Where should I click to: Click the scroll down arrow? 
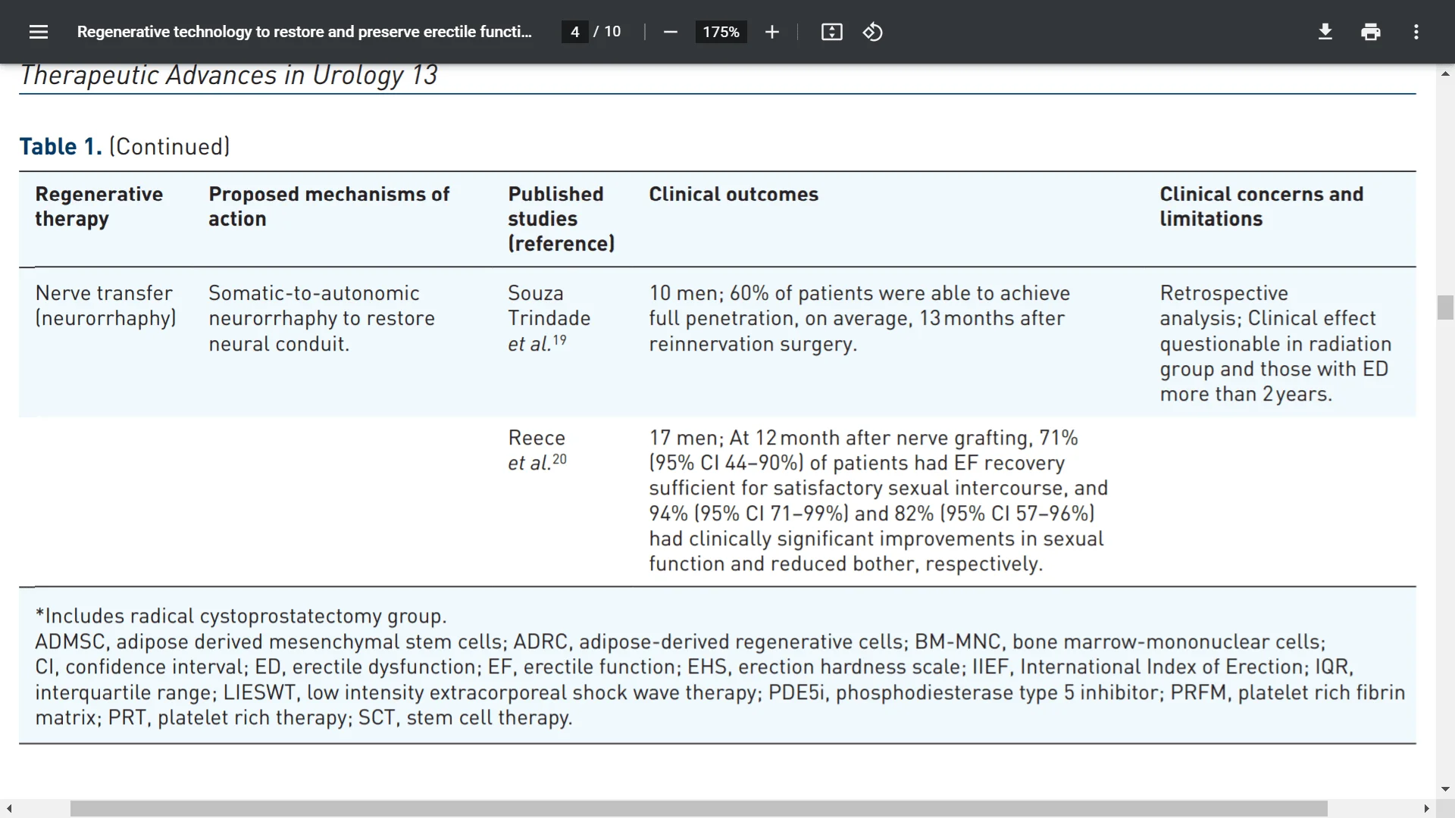click(1445, 789)
